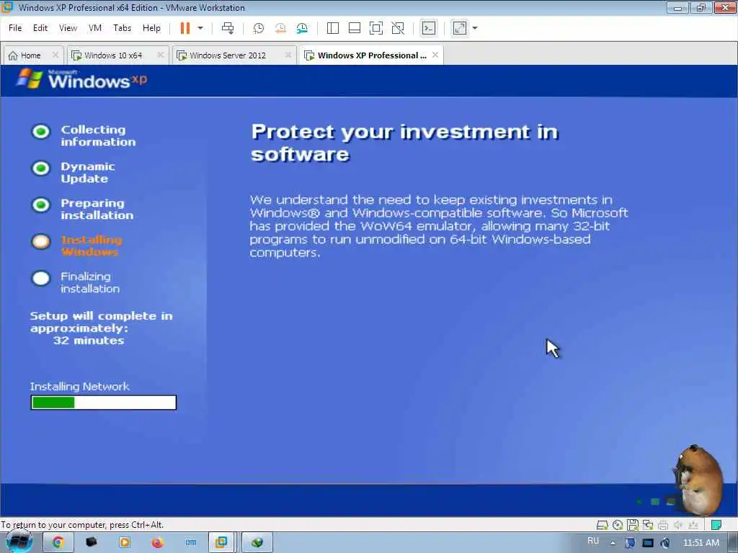Screen dimensions: 738x553
Task: Click the printer device status icon
Action: (x=663, y=525)
